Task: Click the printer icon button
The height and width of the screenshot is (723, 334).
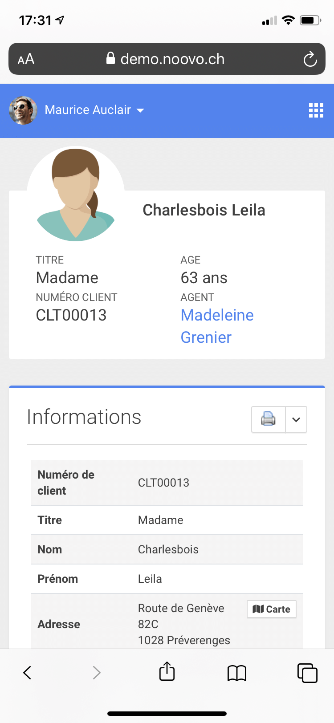Action: tap(268, 419)
